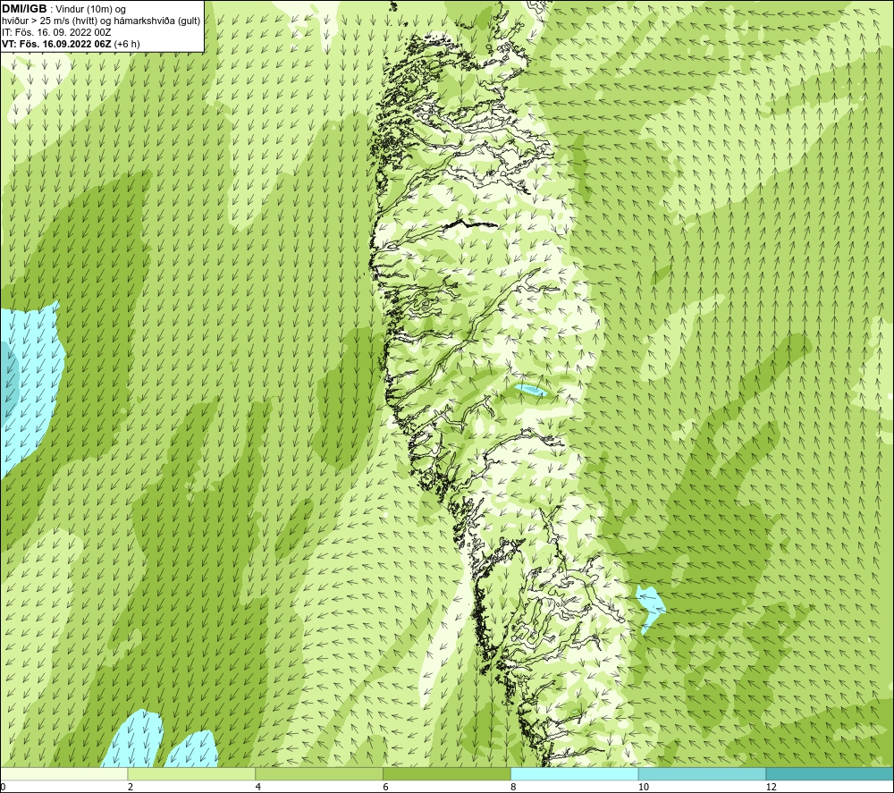Click the scale label '8'
894x793 pixels.
point(514,787)
